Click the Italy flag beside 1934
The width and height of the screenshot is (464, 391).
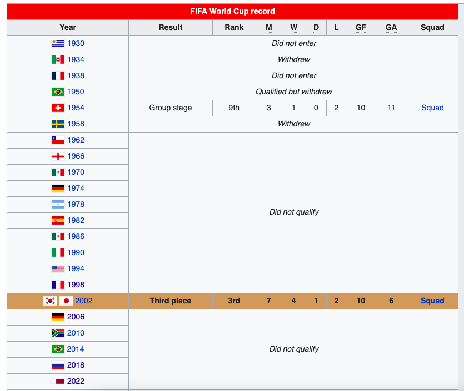pos(58,59)
